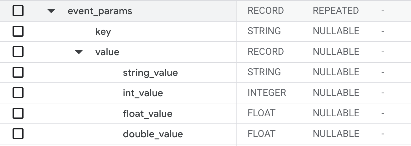Select the float_value field name
Screen dimensions: 411x146
[147, 113]
